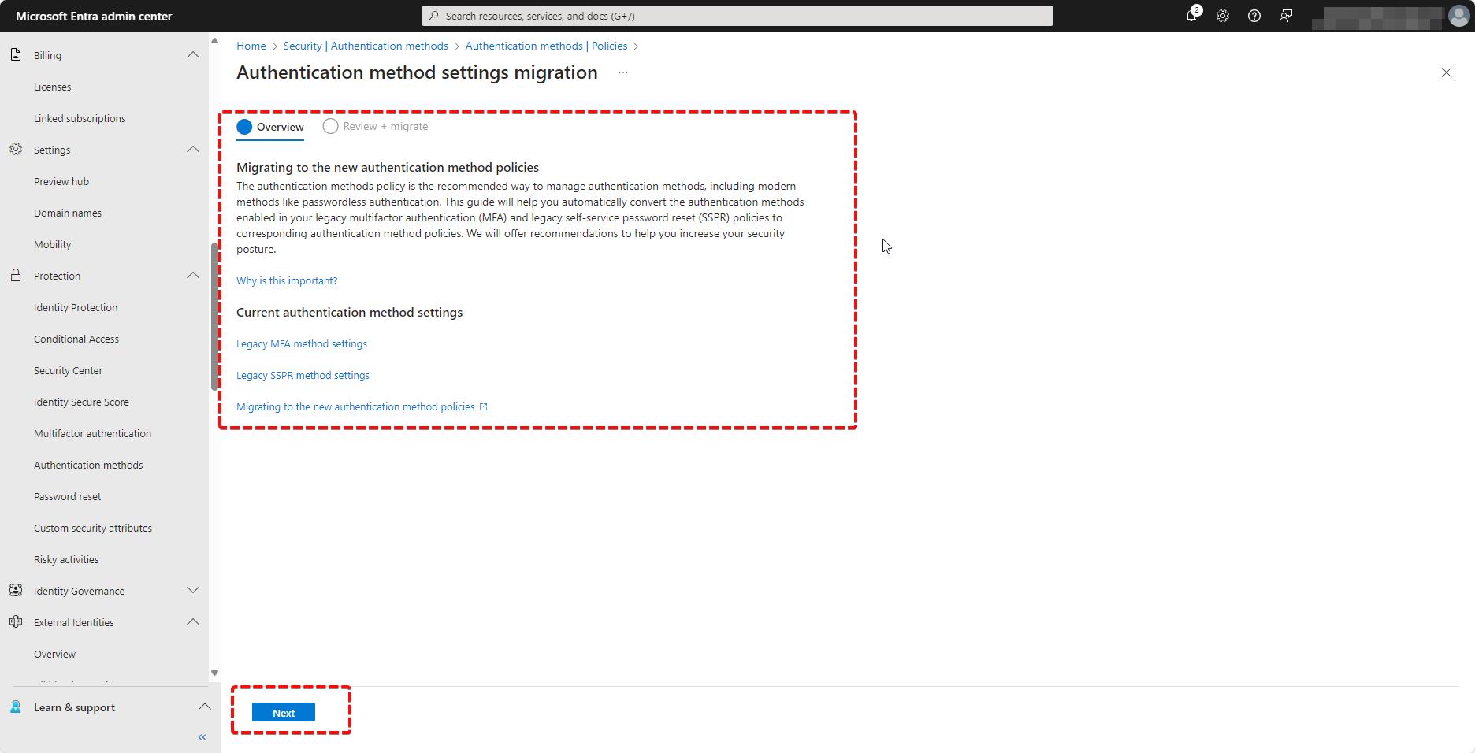Screen dimensions: 1475x753
Task: Open Preview hub in sidebar
Action: [x=61, y=181]
